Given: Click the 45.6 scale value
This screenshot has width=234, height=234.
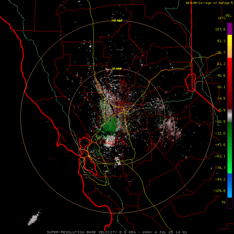Looking at the screenshot, I should coord(221,75).
